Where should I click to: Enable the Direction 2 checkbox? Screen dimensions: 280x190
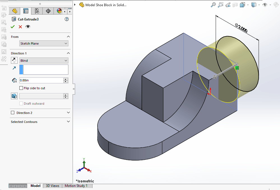[13, 113]
